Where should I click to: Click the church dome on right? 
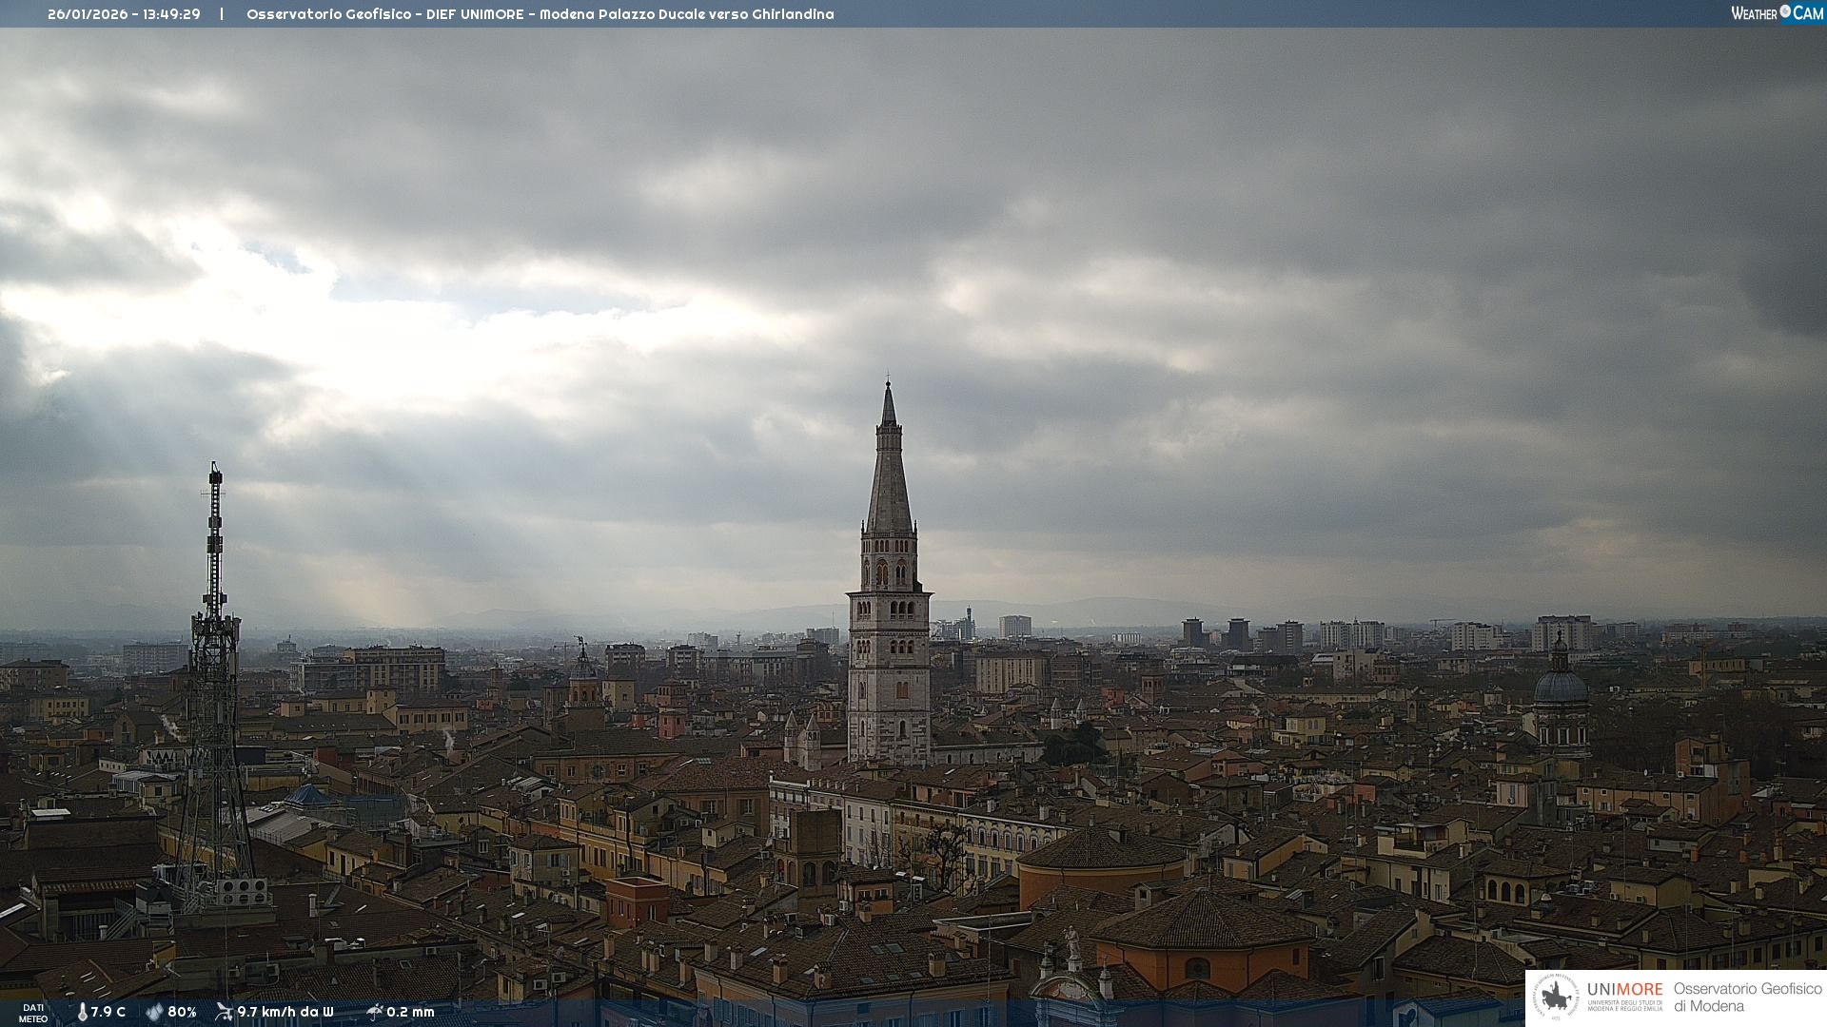1561,685
